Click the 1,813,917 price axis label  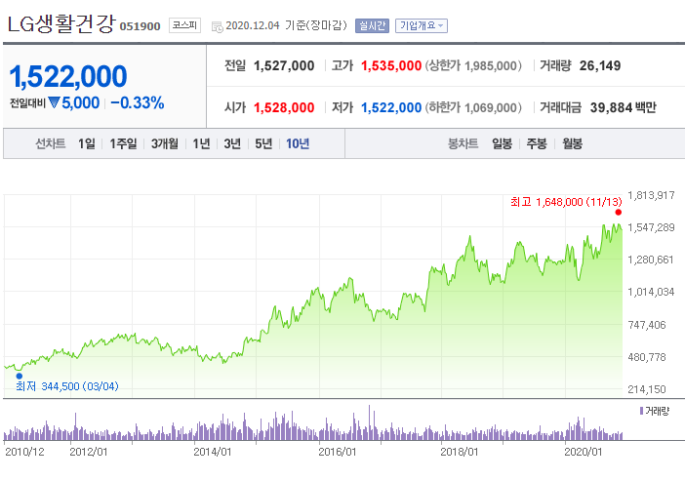click(651, 195)
